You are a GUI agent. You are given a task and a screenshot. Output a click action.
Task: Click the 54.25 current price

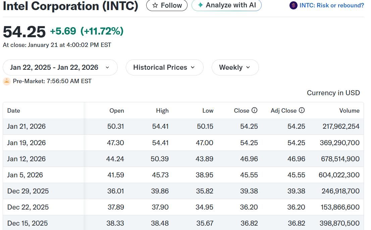pos(24,32)
